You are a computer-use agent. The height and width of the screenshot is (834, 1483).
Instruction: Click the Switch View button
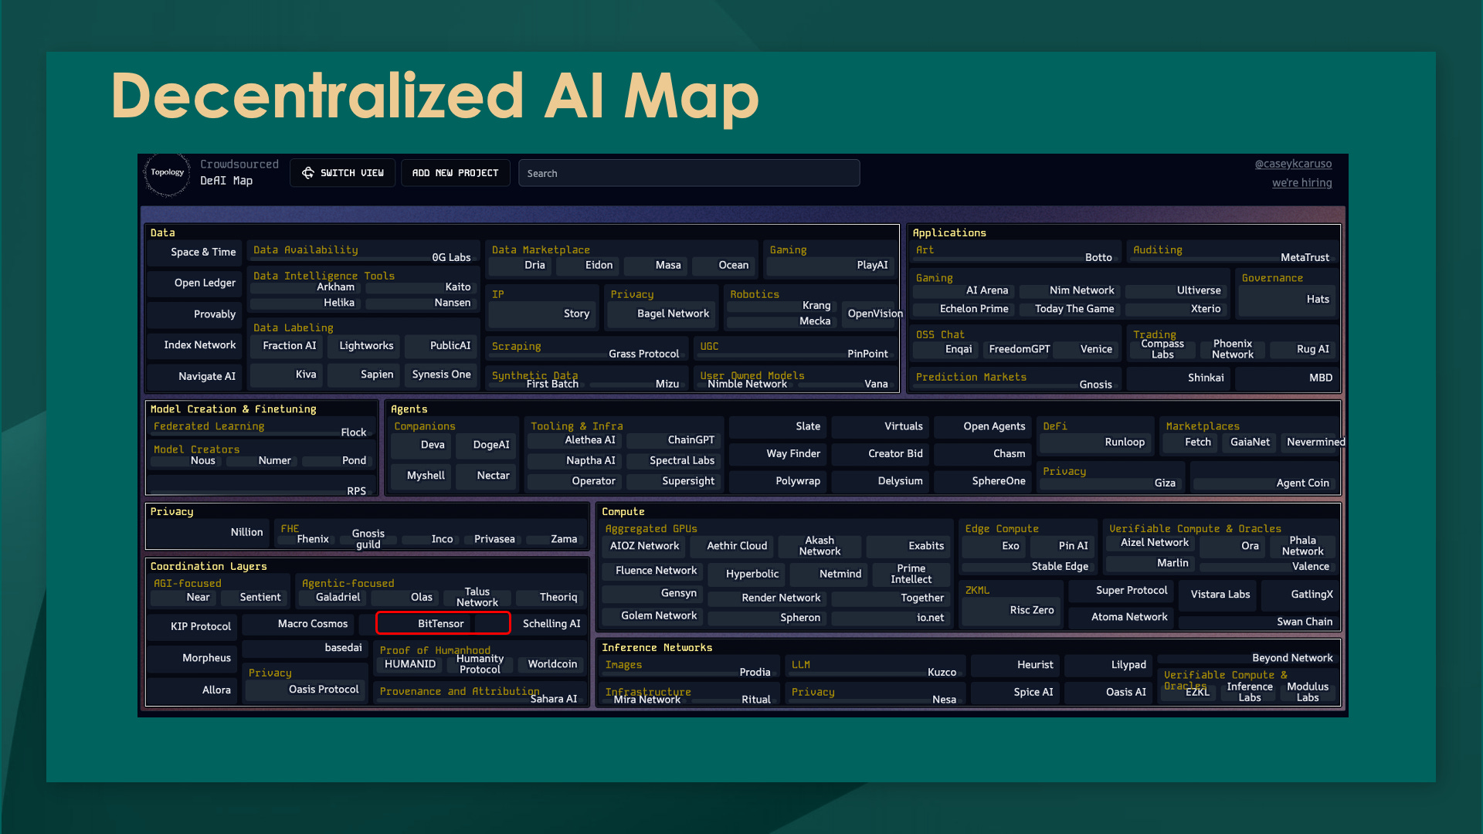pyautogui.click(x=342, y=173)
